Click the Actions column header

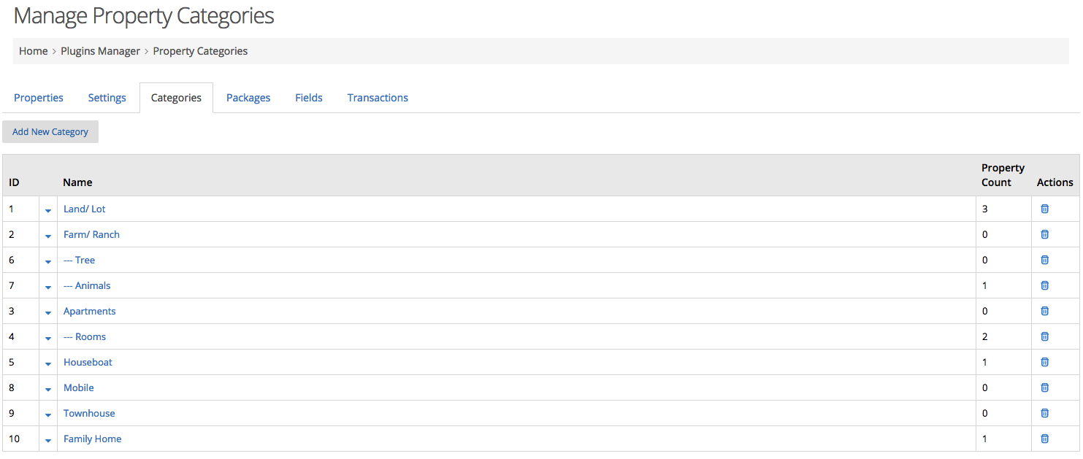(x=1055, y=182)
